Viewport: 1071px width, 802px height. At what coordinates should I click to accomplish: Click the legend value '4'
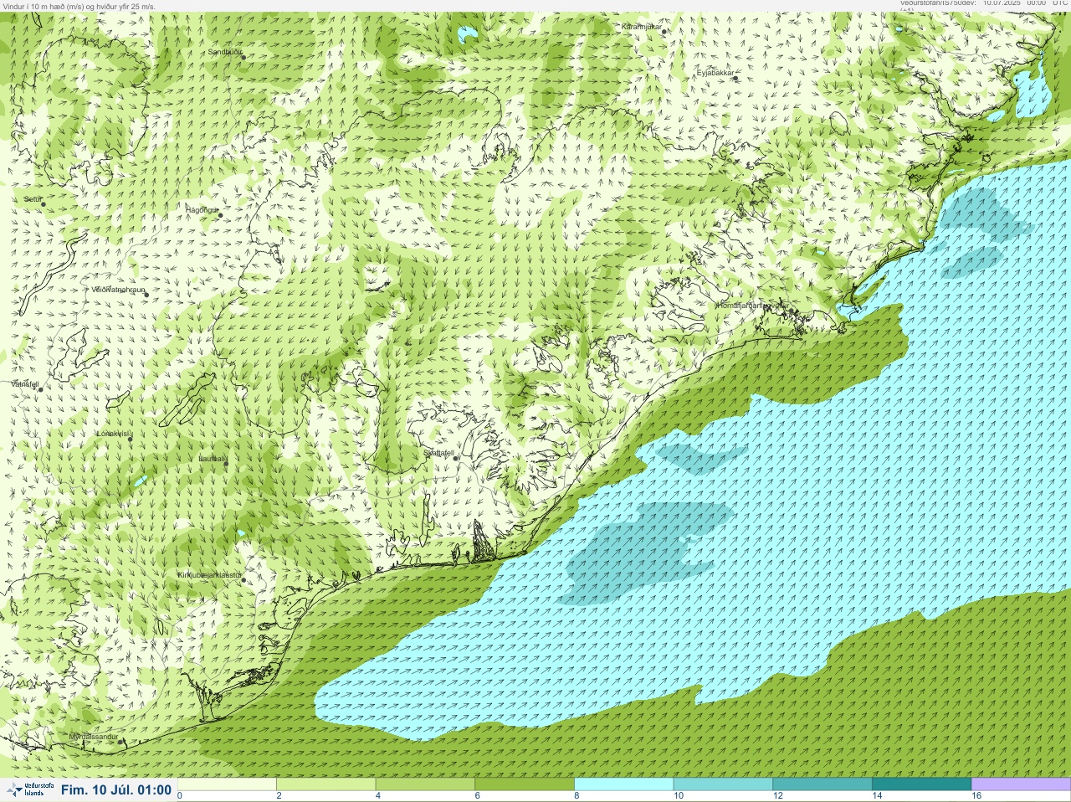coord(378,796)
